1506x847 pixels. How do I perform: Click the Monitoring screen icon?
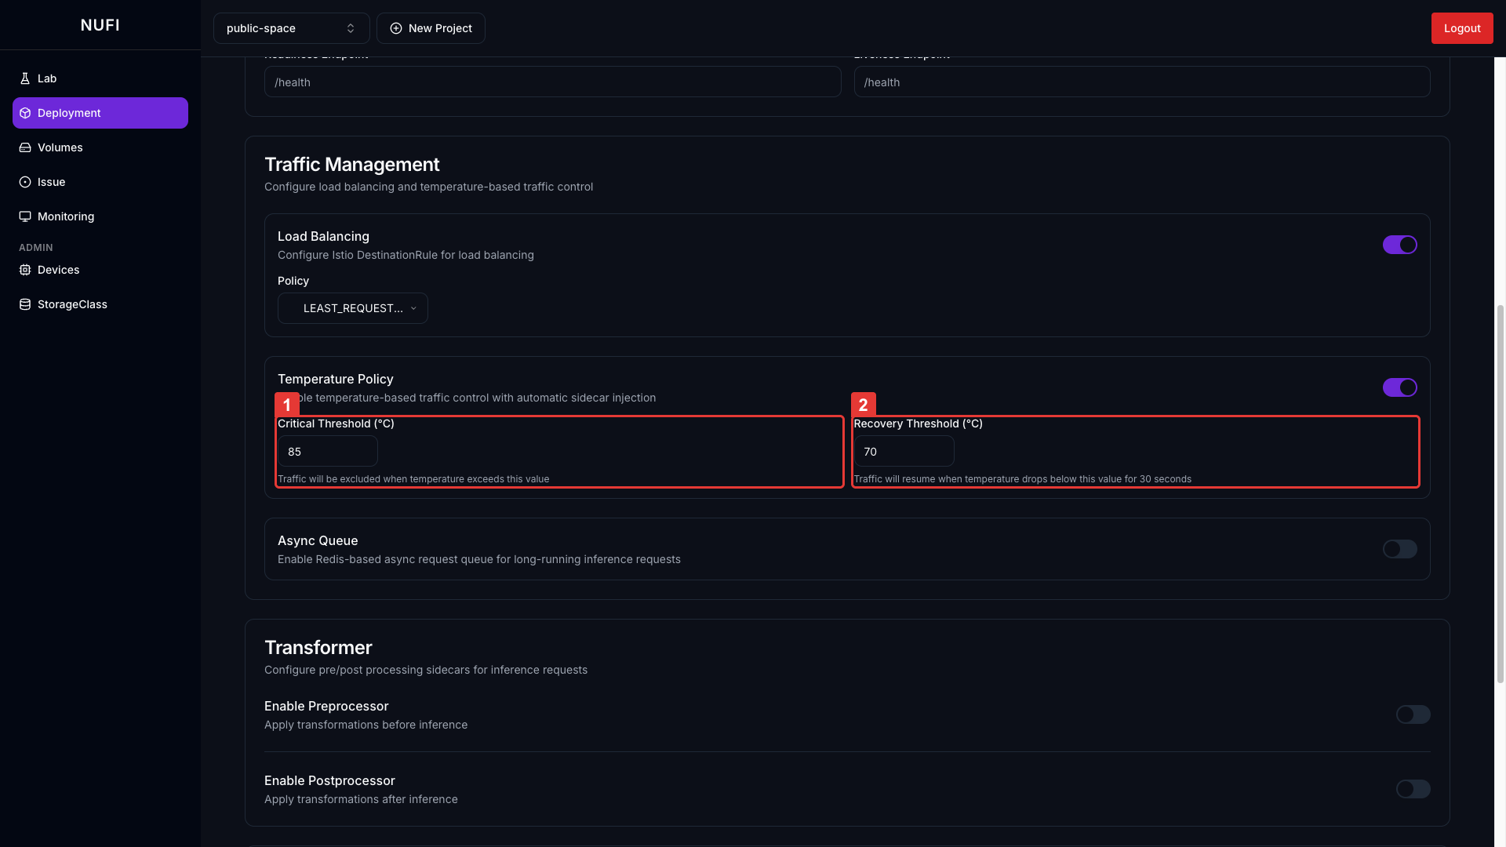(x=25, y=216)
